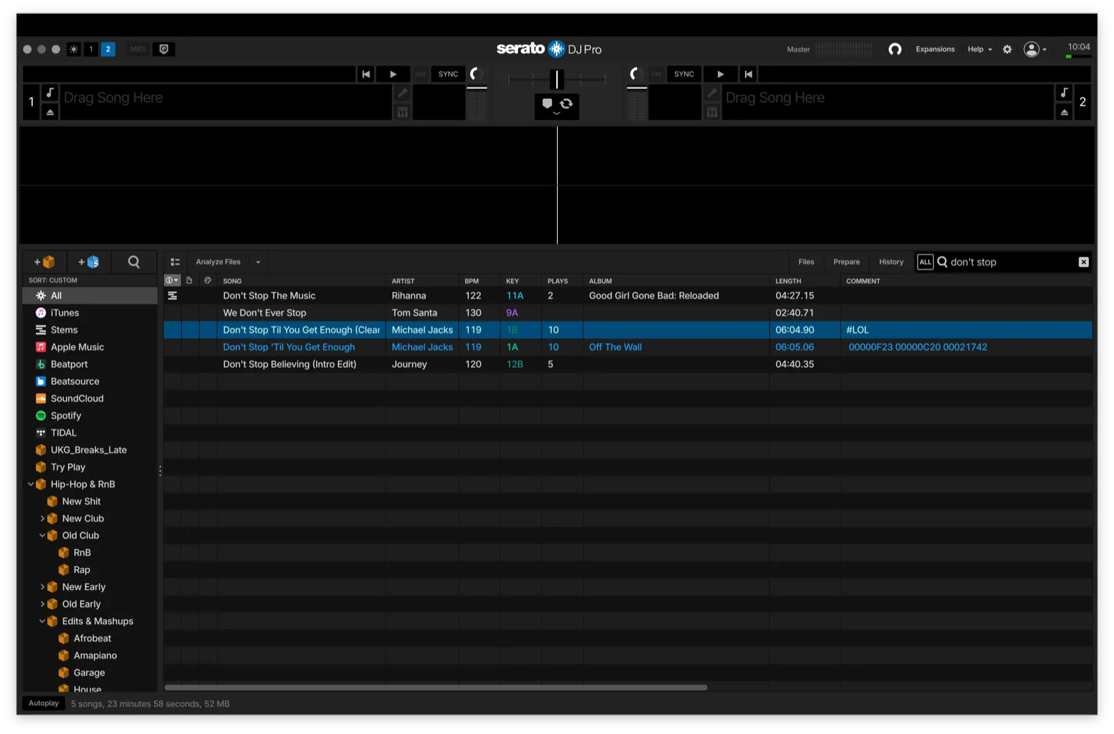Image resolution: width=1114 pixels, height=734 pixels.
Task: Open column chooser dropdown in header
Action: [x=172, y=280]
